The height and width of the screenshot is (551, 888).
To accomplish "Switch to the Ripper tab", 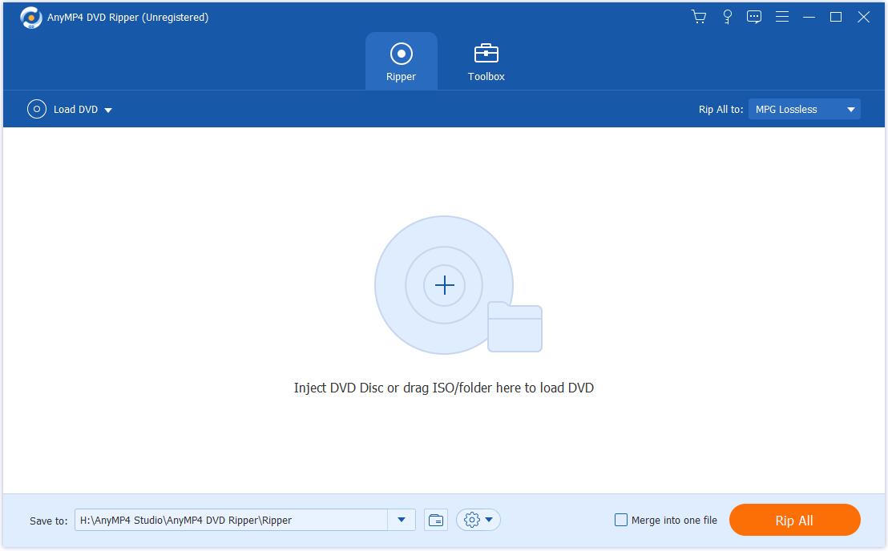I will (x=401, y=62).
